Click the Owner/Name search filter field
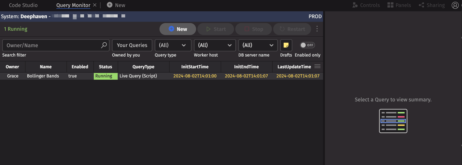462x165 pixels. click(x=51, y=45)
